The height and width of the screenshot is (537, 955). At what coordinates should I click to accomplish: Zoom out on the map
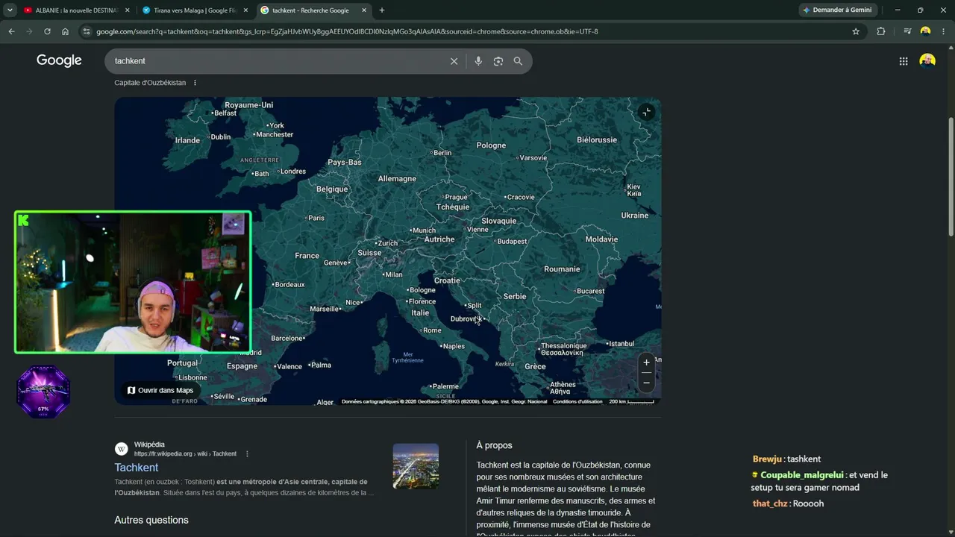pos(646,383)
